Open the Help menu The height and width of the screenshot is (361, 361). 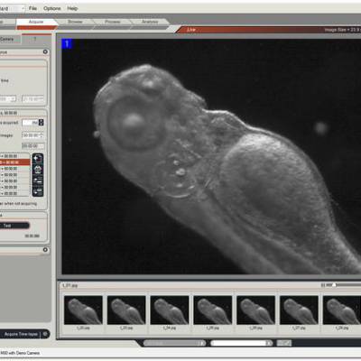[x=72, y=8]
